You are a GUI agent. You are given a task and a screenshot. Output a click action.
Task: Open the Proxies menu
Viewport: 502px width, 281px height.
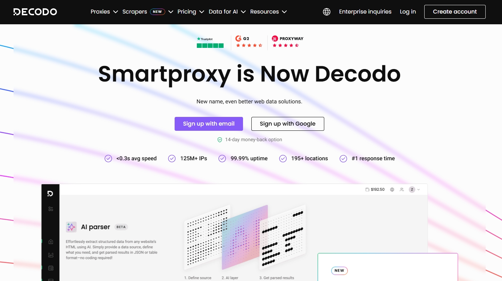tap(100, 12)
